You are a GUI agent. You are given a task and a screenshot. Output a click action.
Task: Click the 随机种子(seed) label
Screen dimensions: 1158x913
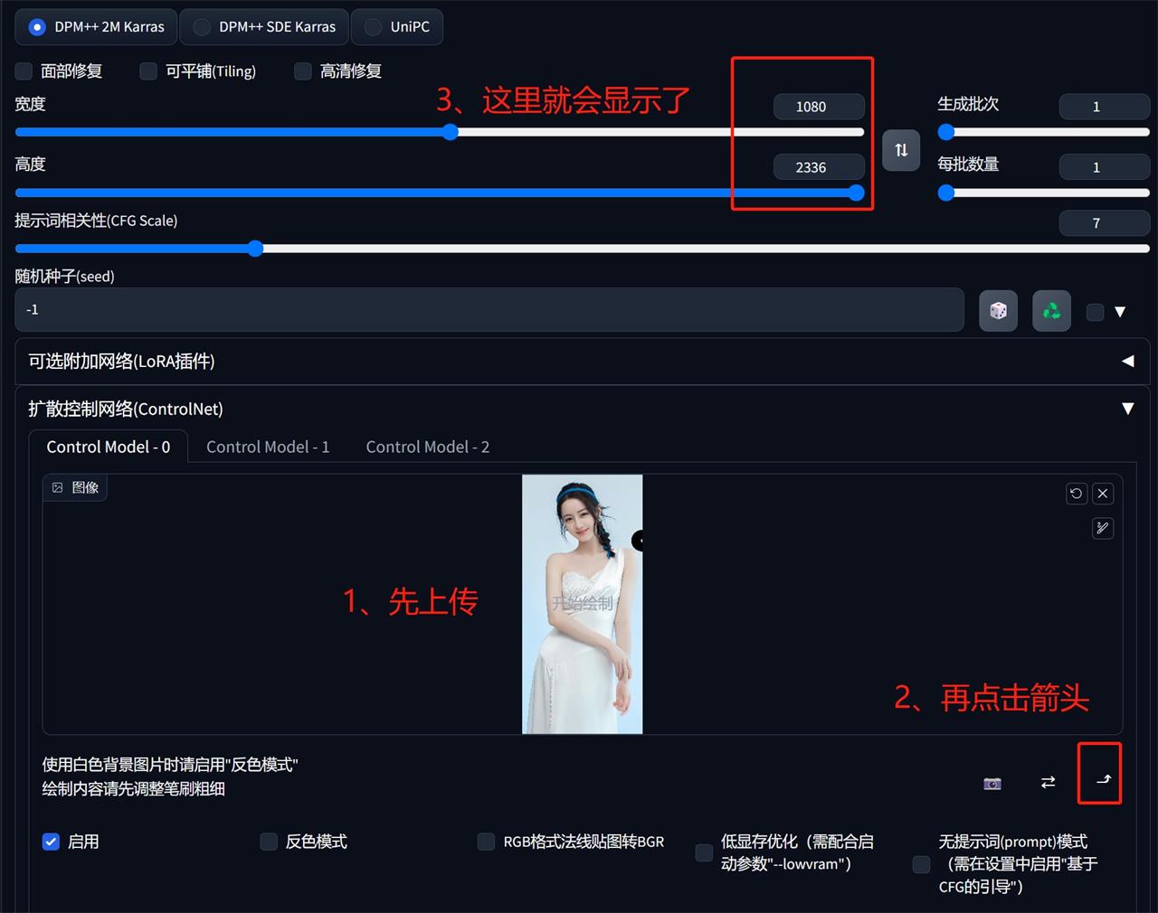click(65, 277)
